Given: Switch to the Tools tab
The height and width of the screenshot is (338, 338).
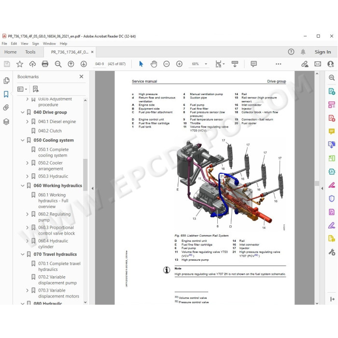Looking at the screenshot, I should click(30, 52).
